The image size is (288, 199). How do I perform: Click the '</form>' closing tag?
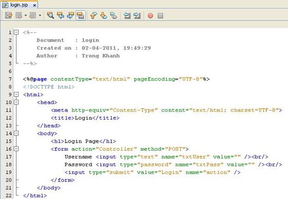pos(62,180)
